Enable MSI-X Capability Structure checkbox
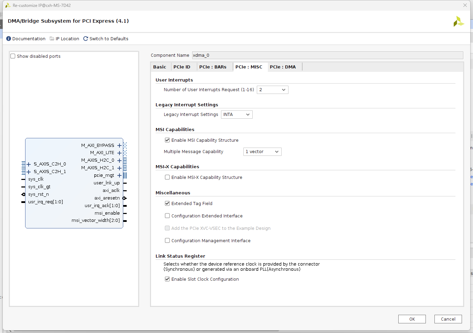Image resolution: width=473 pixels, height=333 pixels. pos(167,177)
